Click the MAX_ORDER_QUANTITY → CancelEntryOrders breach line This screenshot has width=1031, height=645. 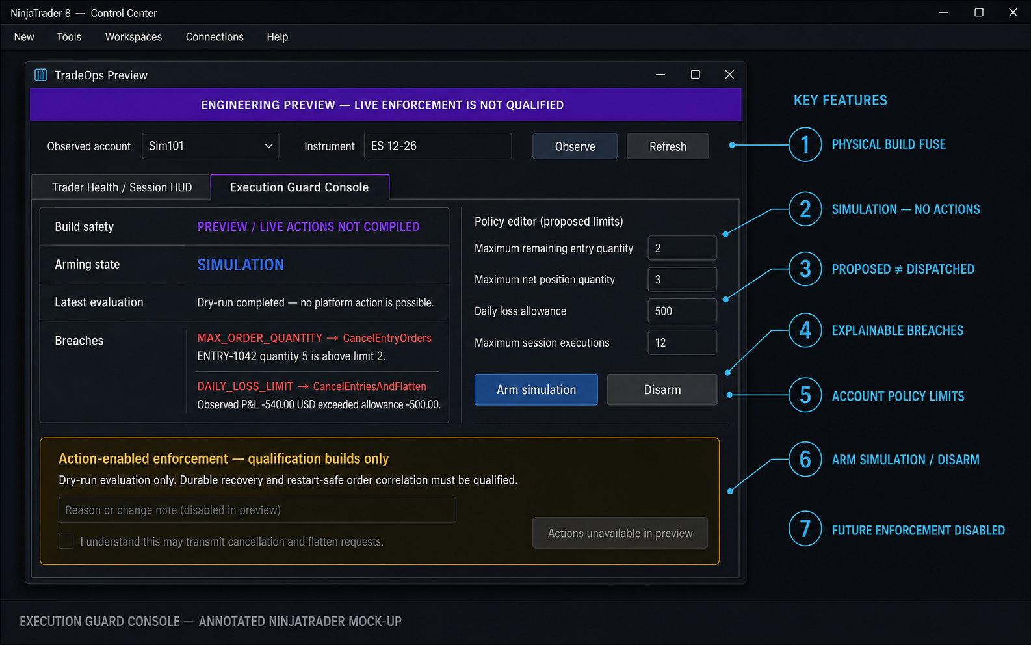tap(314, 338)
